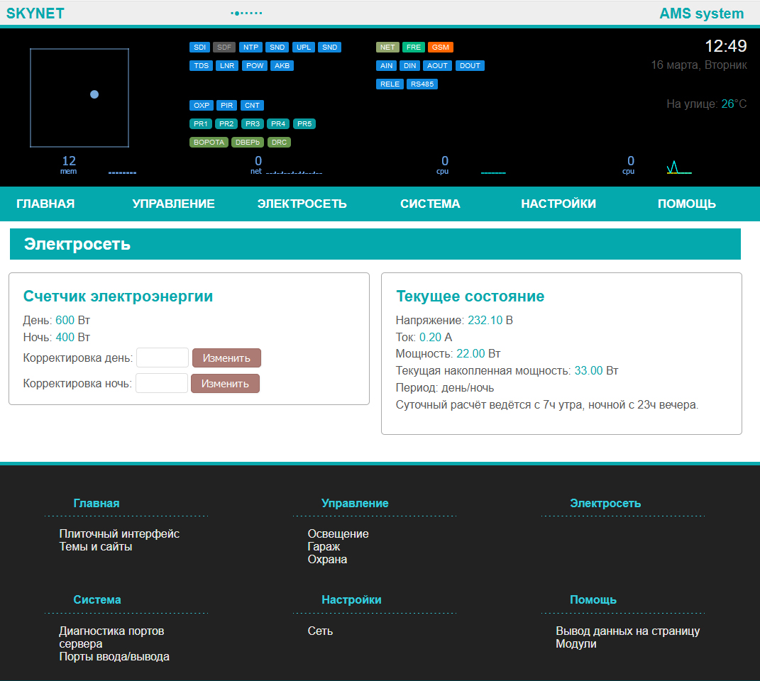Select the grey SDF status badge
Viewport: 760px width, 681px height.
224,48
